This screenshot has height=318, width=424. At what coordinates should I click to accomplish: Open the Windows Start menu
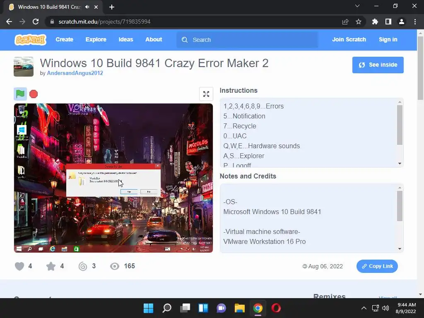148,308
